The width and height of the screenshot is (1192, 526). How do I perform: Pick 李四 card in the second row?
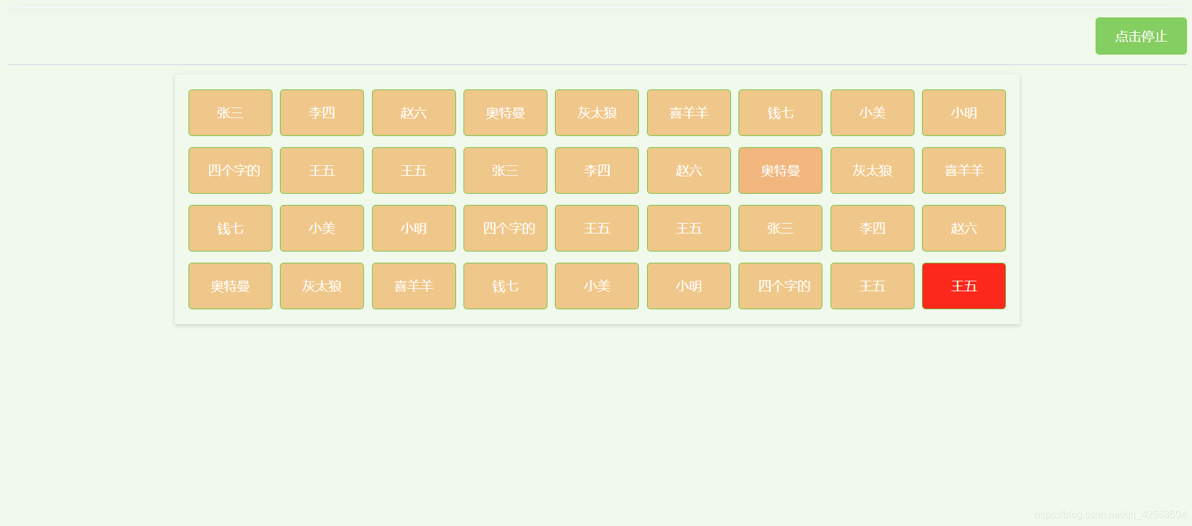[x=597, y=170]
